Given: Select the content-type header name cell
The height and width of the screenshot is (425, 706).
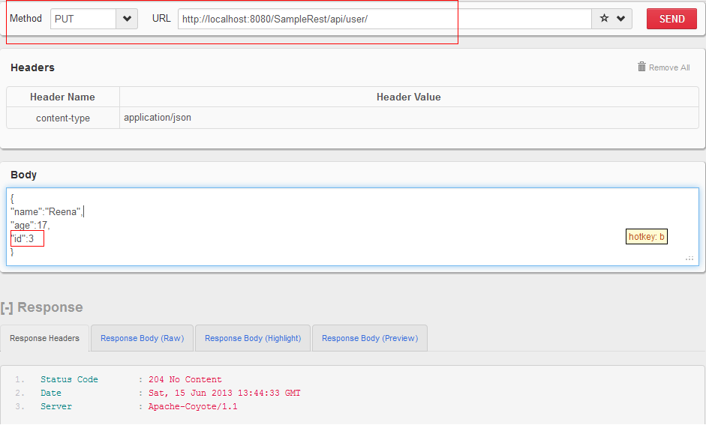Looking at the screenshot, I should (x=63, y=118).
